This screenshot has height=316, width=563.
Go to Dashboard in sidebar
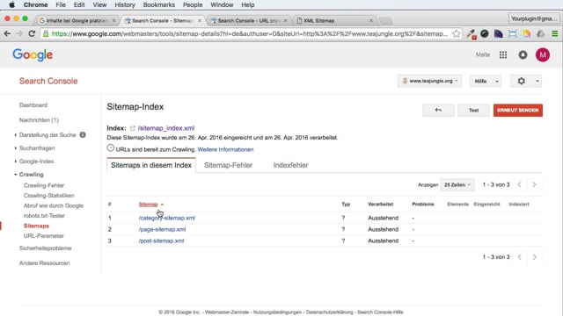[33, 105]
